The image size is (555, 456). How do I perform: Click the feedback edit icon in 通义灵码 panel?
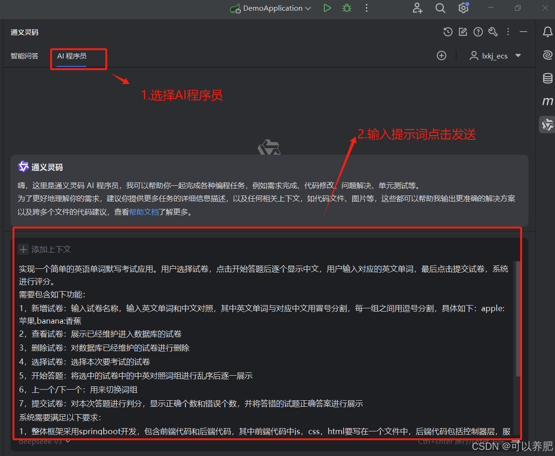pos(463,32)
